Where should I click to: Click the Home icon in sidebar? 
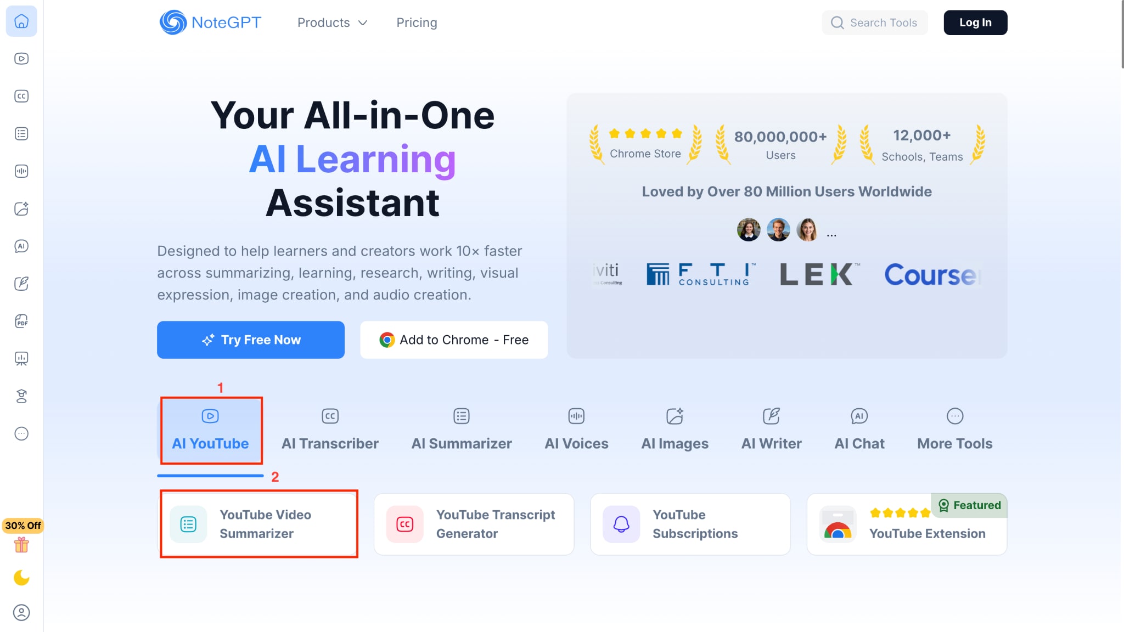21,21
